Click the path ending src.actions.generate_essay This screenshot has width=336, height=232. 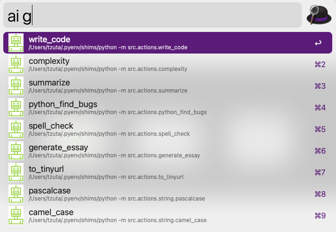[x=115, y=155]
